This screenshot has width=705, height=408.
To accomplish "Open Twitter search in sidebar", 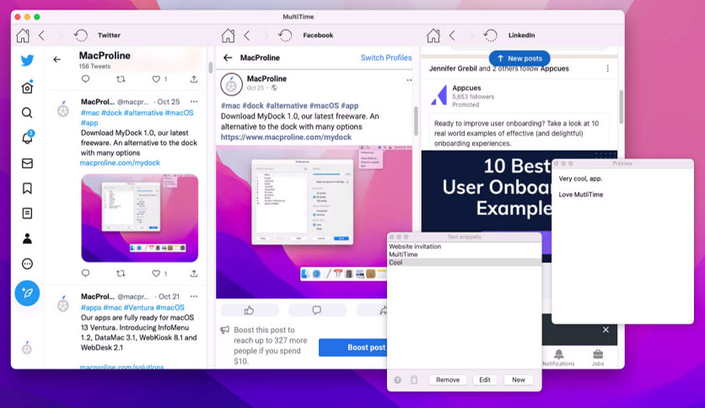I will click(27, 113).
